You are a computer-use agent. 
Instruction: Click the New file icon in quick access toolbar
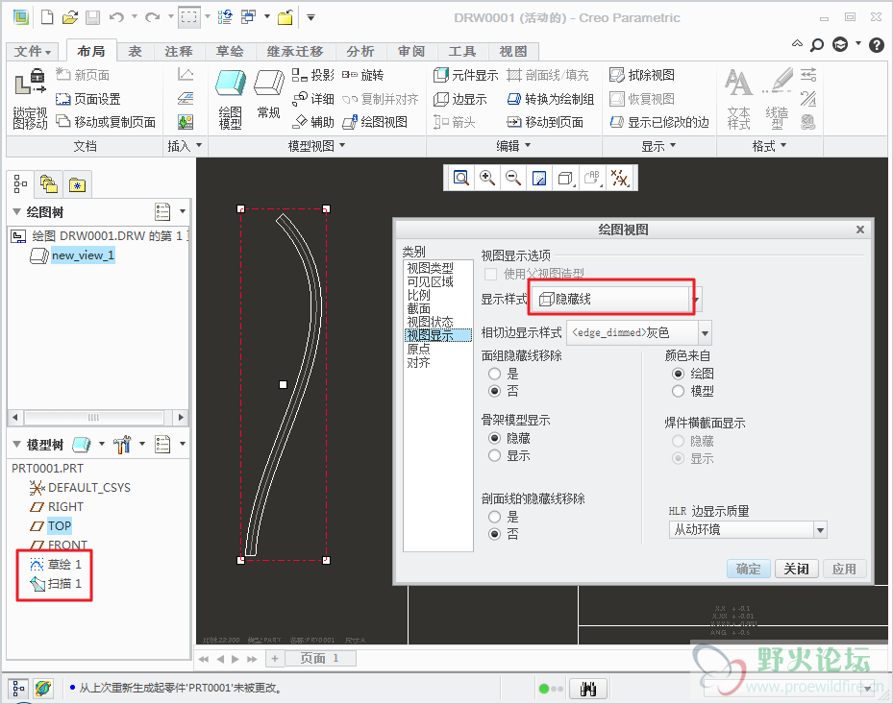(47, 17)
